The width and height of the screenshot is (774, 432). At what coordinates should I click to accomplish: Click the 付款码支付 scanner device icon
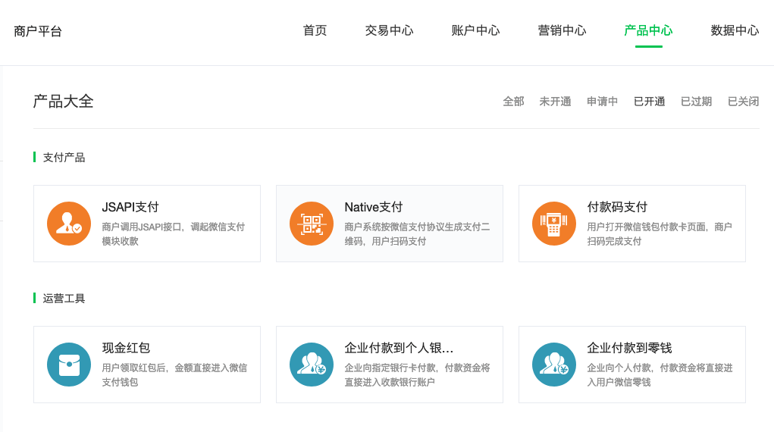pos(554,224)
